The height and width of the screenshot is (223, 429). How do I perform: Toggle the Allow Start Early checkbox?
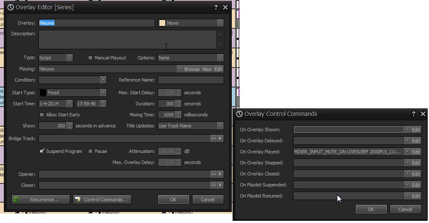point(42,115)
